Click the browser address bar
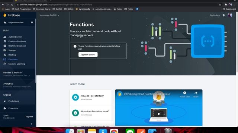The image size is (238, 133). pos(117,5)
